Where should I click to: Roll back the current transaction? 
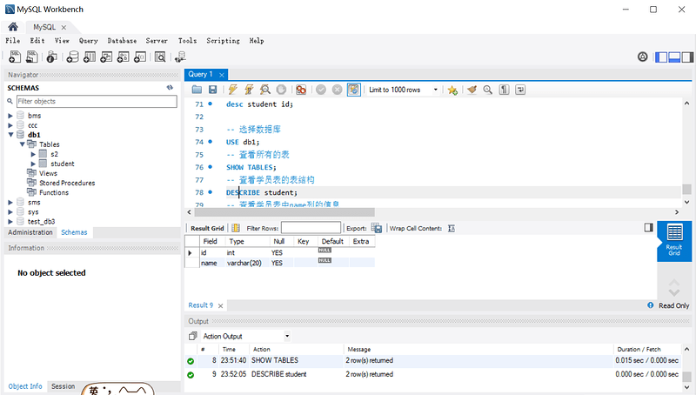click(x=338, y=90)
